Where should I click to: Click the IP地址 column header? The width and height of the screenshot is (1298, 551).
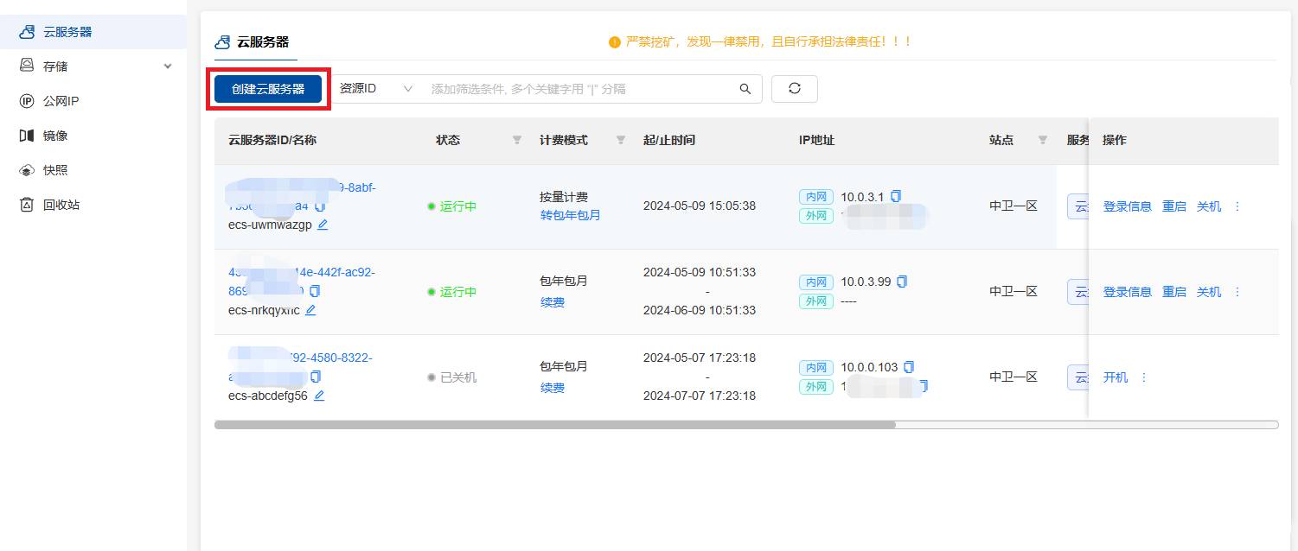tap(816, 140)
